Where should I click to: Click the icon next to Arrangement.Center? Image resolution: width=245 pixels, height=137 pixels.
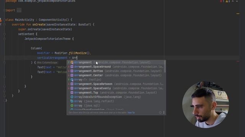tap(72, 75)
